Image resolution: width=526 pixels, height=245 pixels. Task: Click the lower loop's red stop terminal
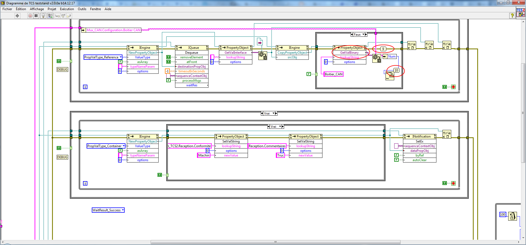point(453,183)
